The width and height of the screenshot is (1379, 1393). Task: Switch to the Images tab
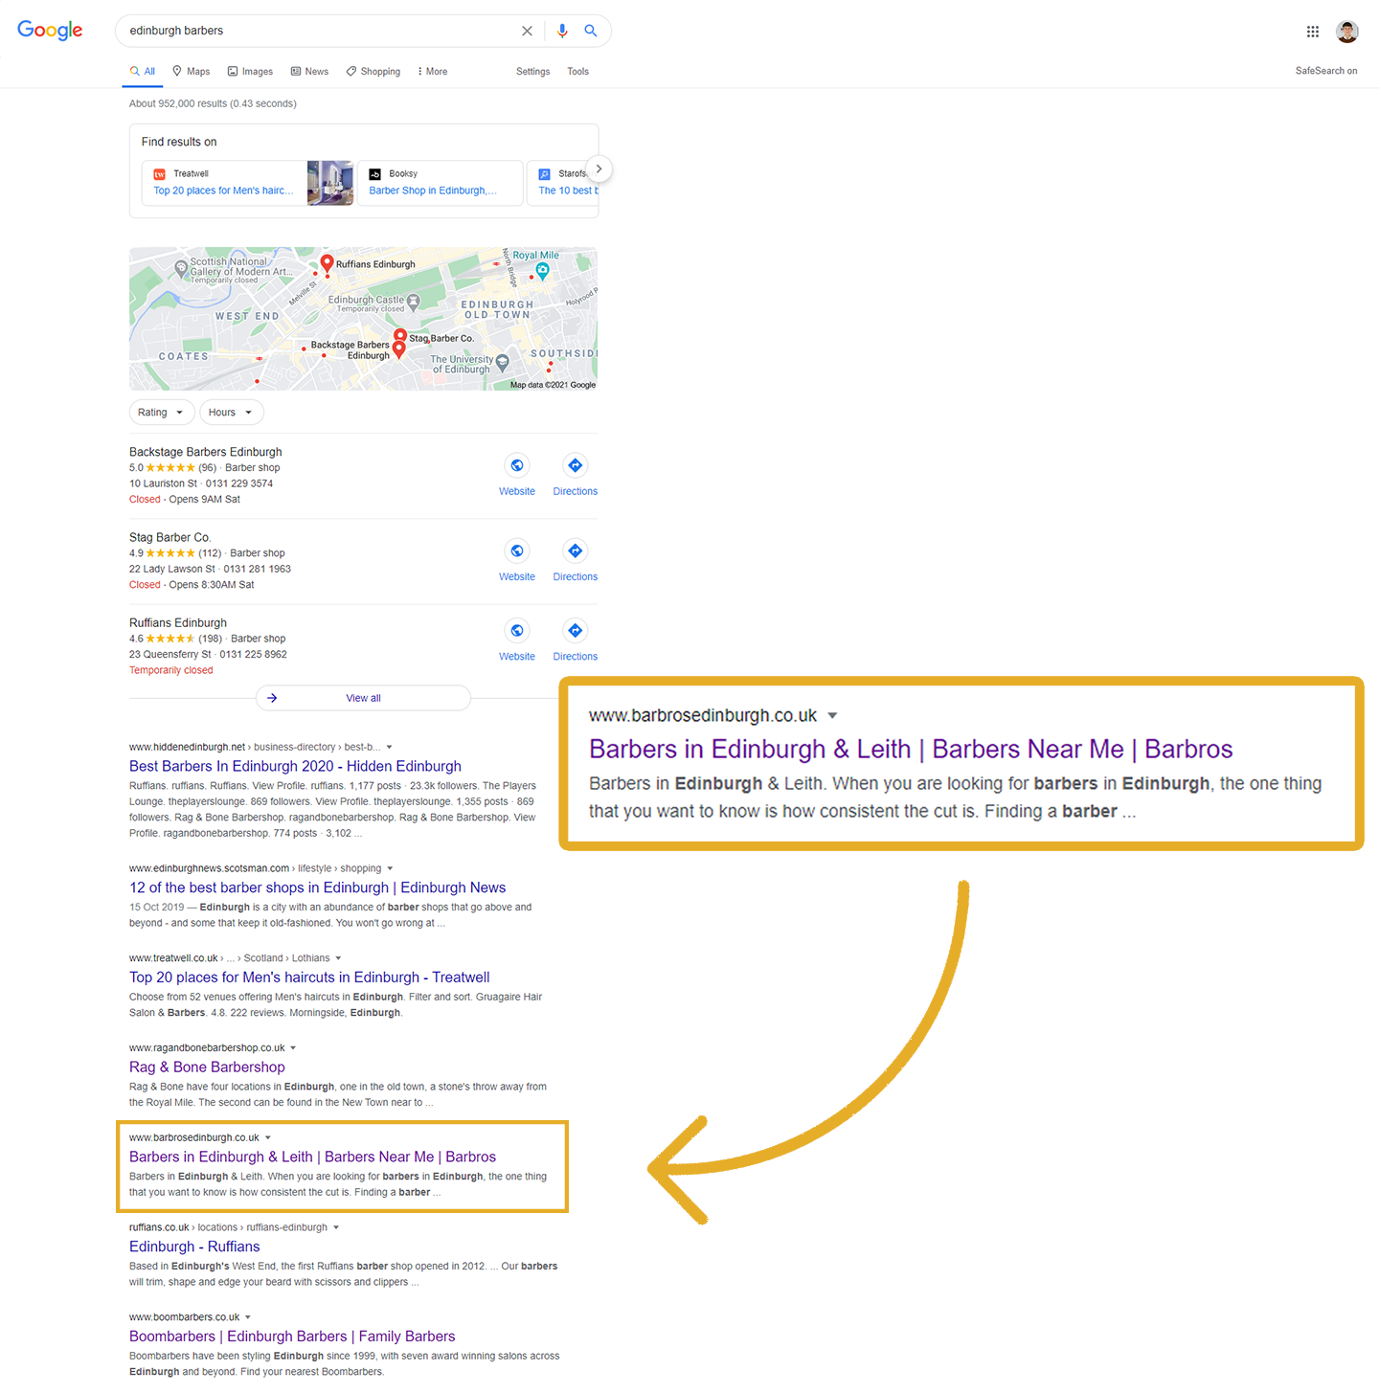250,72
